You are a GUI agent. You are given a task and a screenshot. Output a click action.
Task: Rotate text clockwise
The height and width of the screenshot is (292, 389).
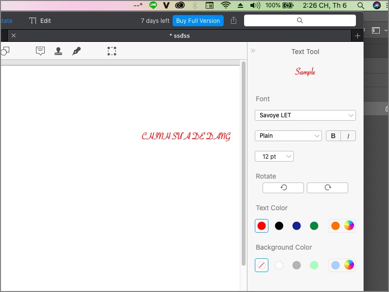(x=327, y=188)
